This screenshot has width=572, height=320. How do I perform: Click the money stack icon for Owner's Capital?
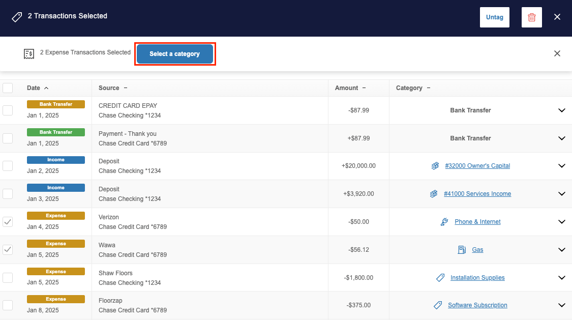(x=435, y=166)
